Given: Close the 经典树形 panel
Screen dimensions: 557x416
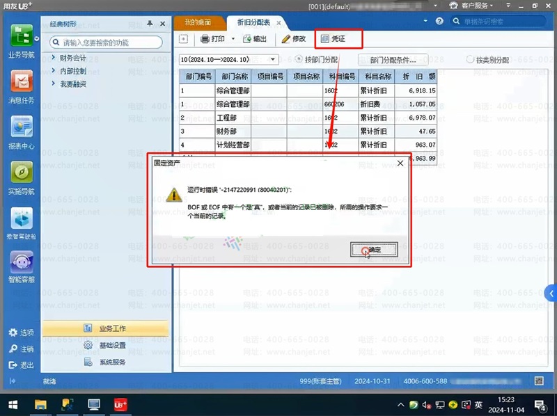Looking at the screenshot, I should [x=163, y=24].
